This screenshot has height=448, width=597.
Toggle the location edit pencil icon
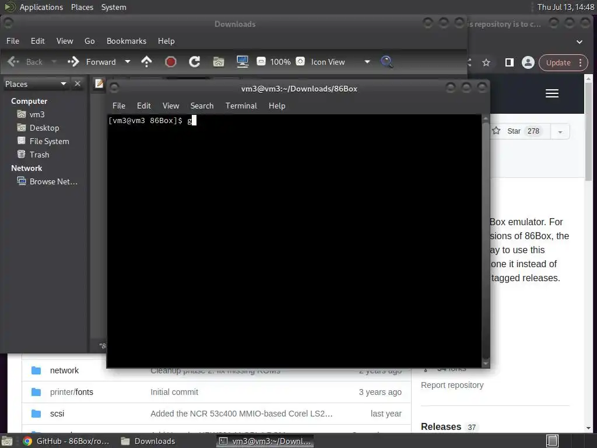click(x=99, y=83)
